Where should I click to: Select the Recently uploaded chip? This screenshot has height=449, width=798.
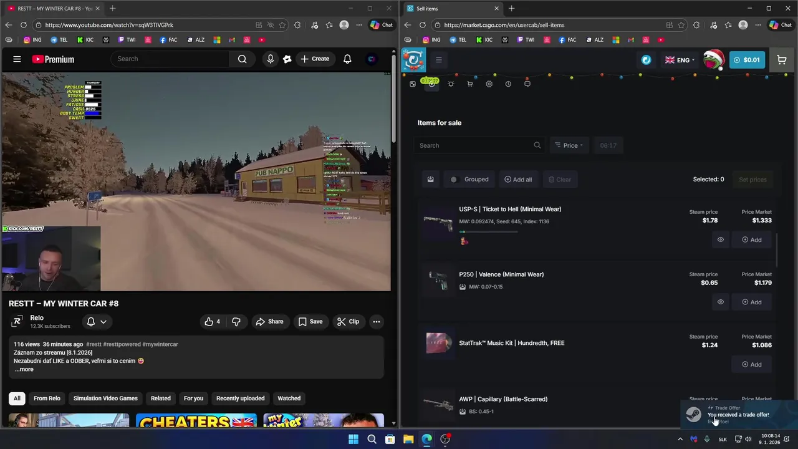pos(240,398)
